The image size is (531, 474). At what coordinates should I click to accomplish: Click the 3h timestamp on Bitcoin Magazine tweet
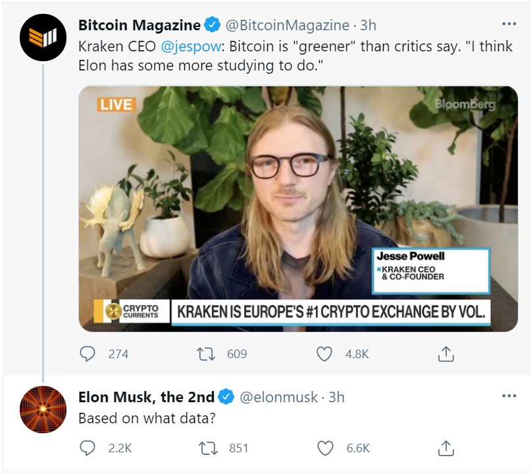(368, 26)
